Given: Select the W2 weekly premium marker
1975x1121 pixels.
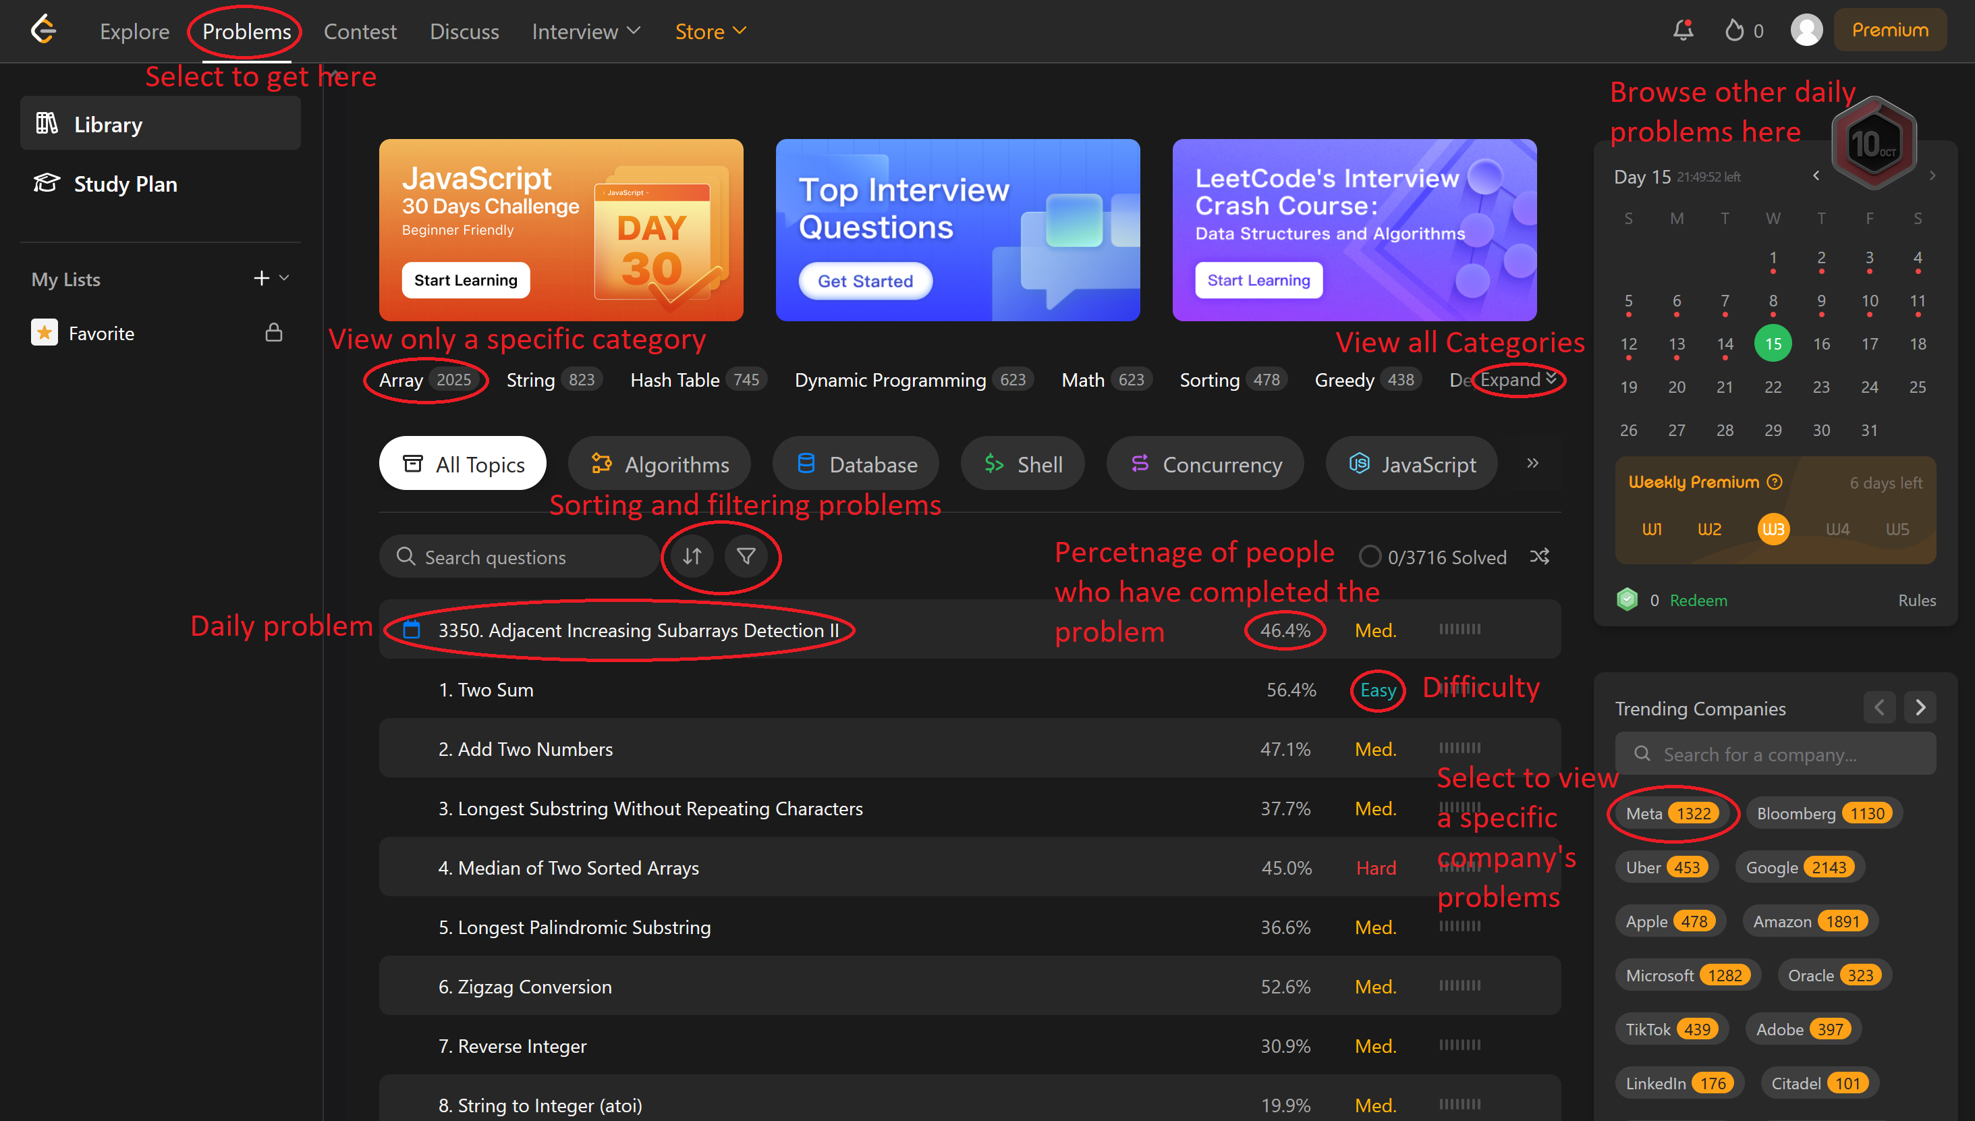Looking at the screenshot, I should [1709, 529].
